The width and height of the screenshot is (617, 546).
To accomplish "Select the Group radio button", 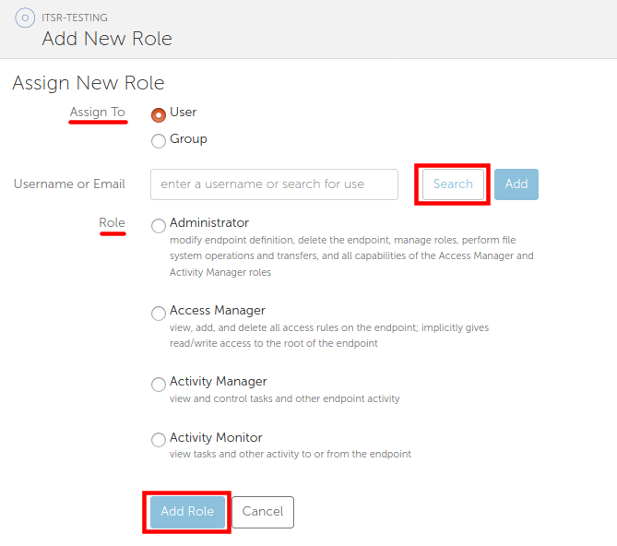I will [159, 141].
